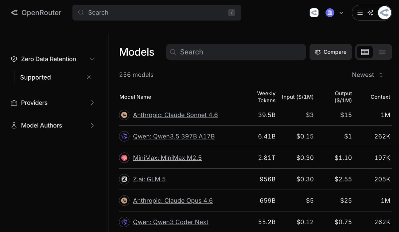
Task: Click the Model Authors person icon
Action: pyautogui.click(x=14, y=125)
